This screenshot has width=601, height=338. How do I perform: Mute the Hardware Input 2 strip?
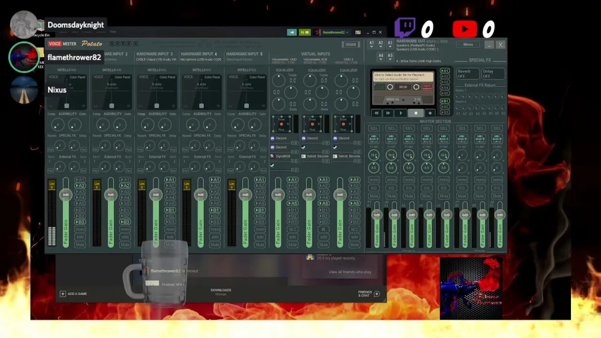coord(125,245)
